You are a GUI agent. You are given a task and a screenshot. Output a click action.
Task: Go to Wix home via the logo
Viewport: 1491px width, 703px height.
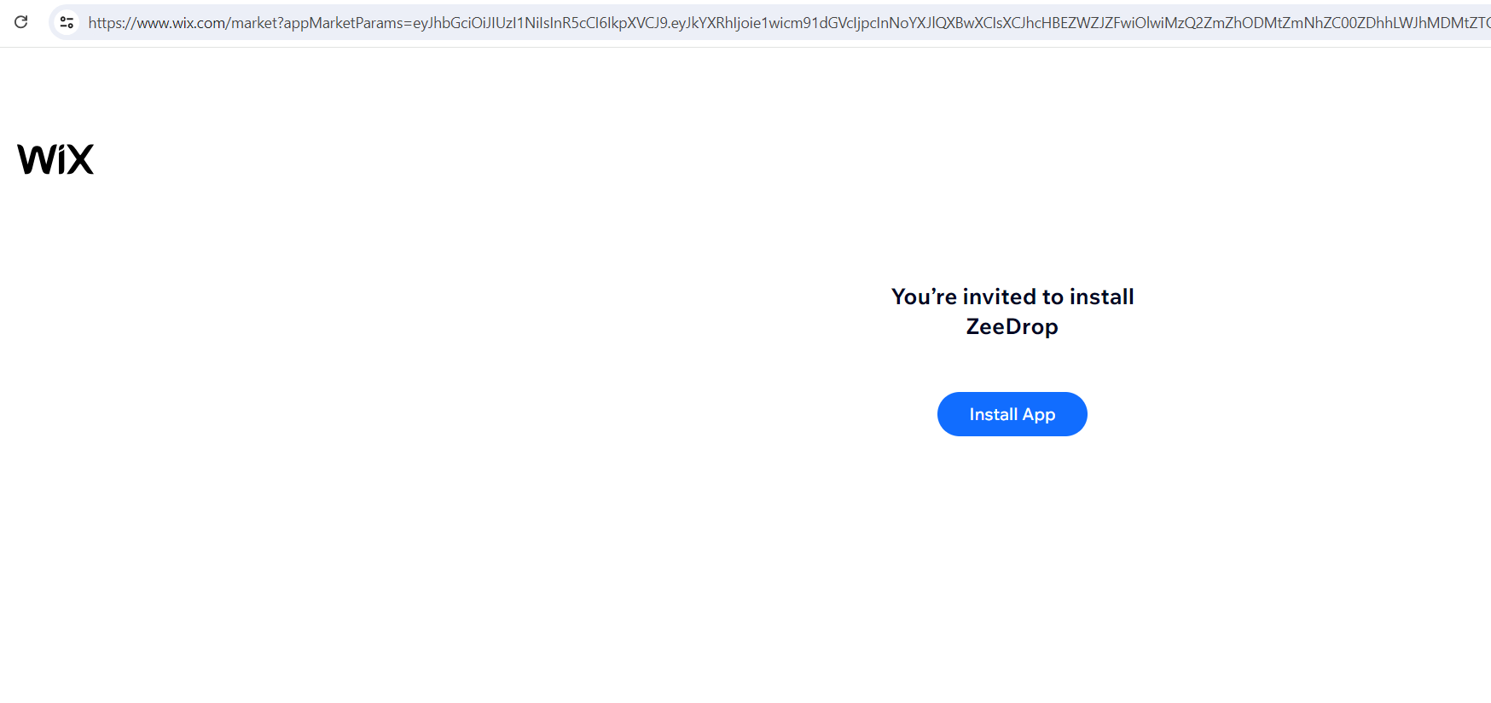pyautogui.click(x=55, y=159)
